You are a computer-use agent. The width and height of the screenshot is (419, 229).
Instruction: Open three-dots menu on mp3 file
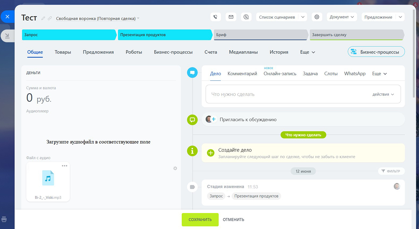(64, 166)
